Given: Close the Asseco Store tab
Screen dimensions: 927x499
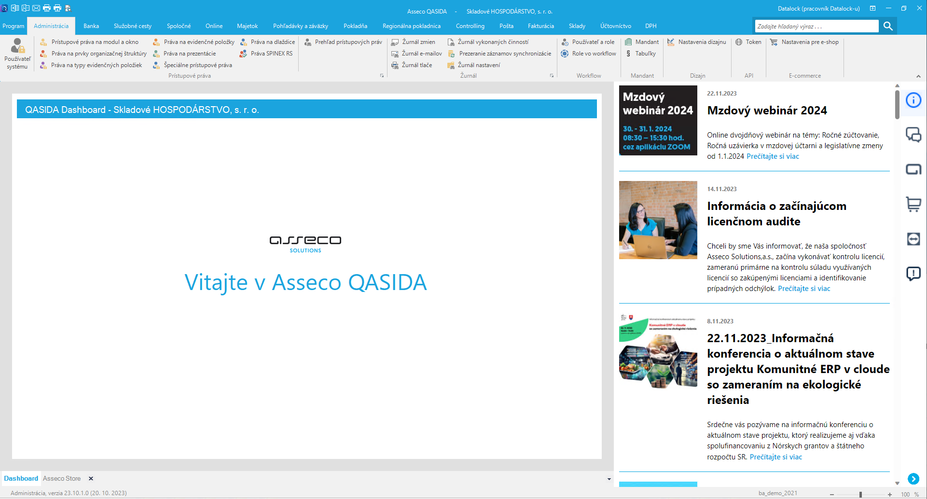Looking at the screenshot, I should (x=91, y=478).
